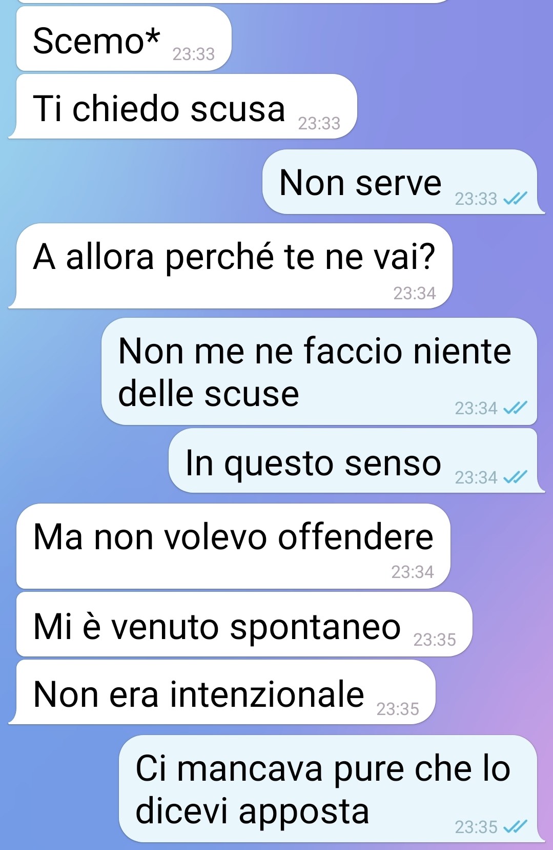The height and width of the screenshot is (850, 553).
Task: Tap 23:34 timestamp under 'Ma non volevo offendere'
Action: 413,572
